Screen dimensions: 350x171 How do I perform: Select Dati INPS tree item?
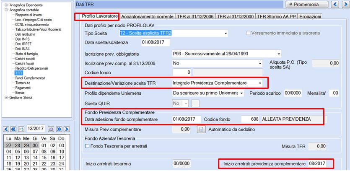[x=22, y=39]
